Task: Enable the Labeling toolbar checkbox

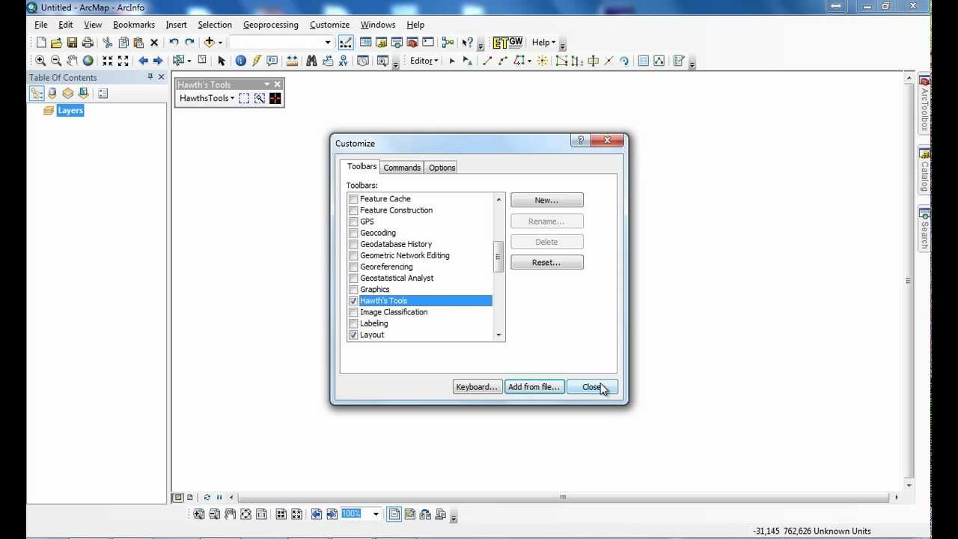Action: [353, 323]
